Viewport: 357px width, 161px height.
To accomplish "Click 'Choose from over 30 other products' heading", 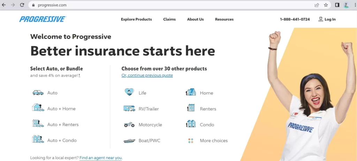I will tap(164, 68).
